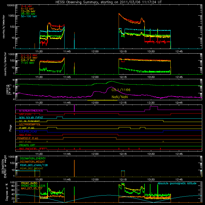Click the orange decimation weight spike near 11:49
The height and width of the screenshot is (205, 205).
(x=74, y=168)
